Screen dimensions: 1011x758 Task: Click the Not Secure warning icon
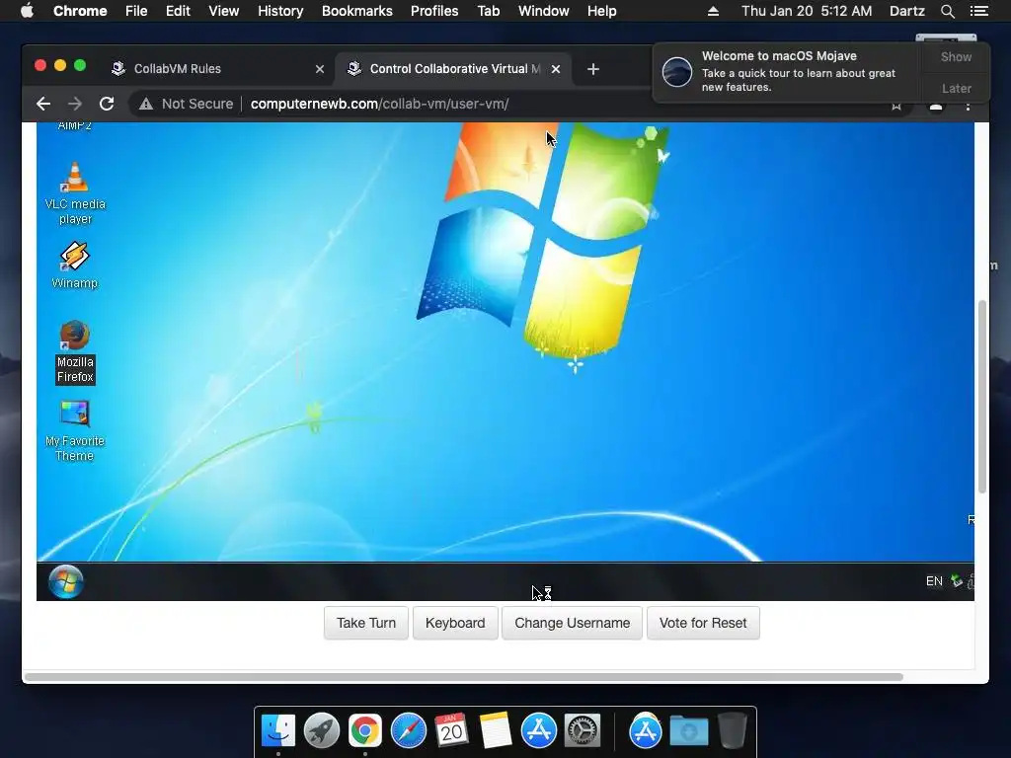click(146, 104)
